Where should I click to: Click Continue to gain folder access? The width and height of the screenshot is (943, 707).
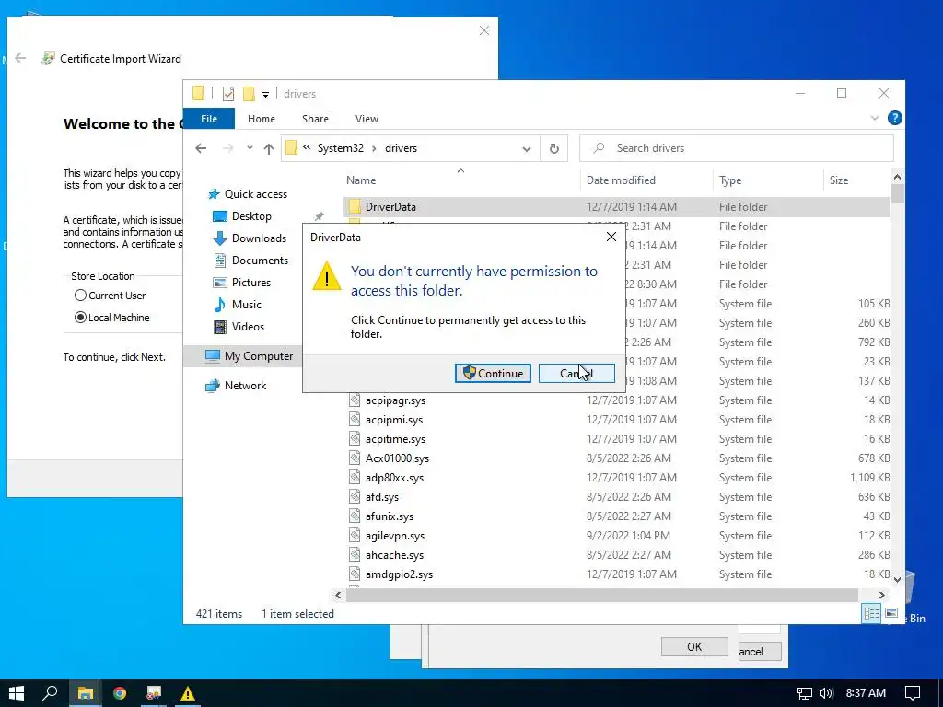tap(493, 374)
